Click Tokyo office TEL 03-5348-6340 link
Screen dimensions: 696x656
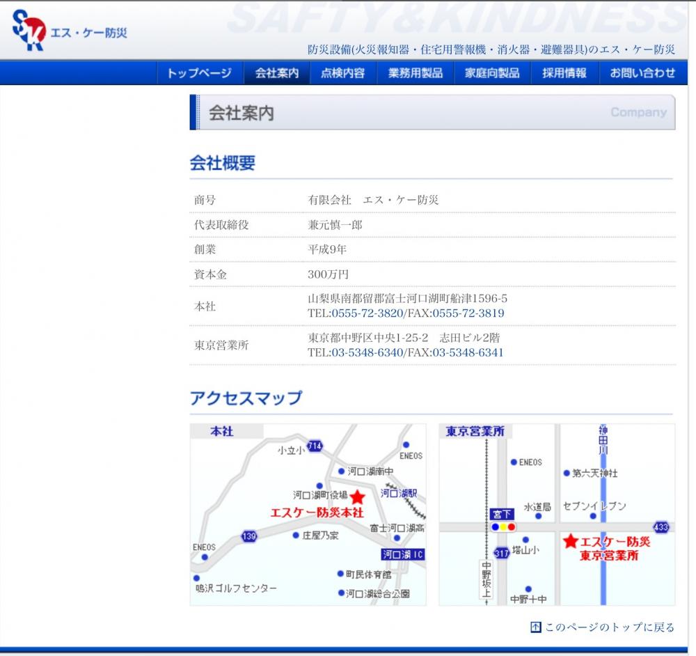367,352
